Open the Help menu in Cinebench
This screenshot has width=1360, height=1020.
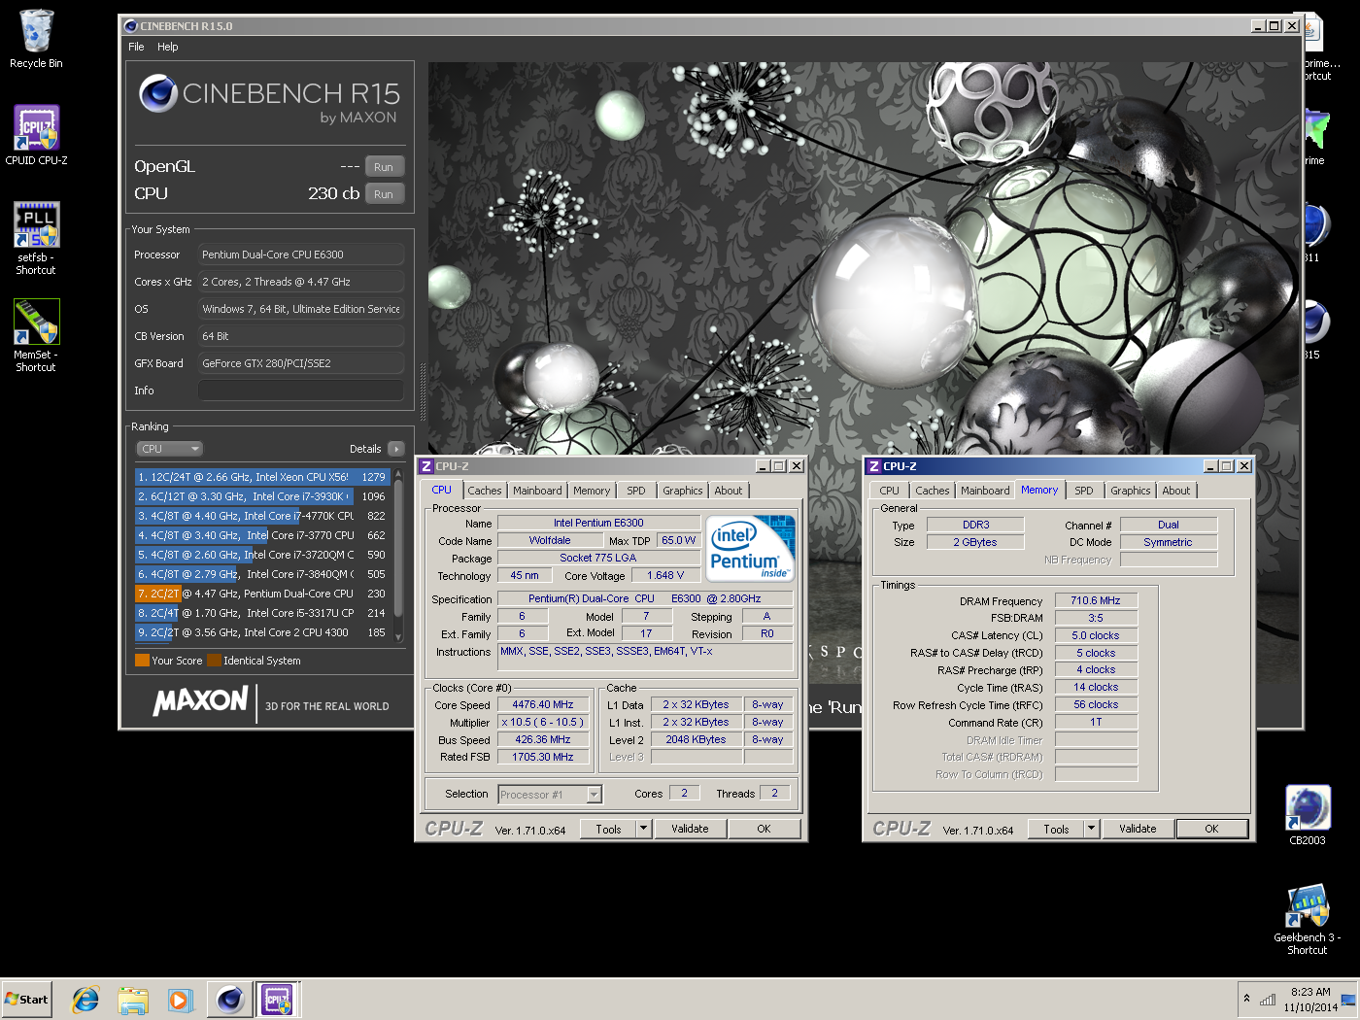pyautogui.click(x=168, y=47)
